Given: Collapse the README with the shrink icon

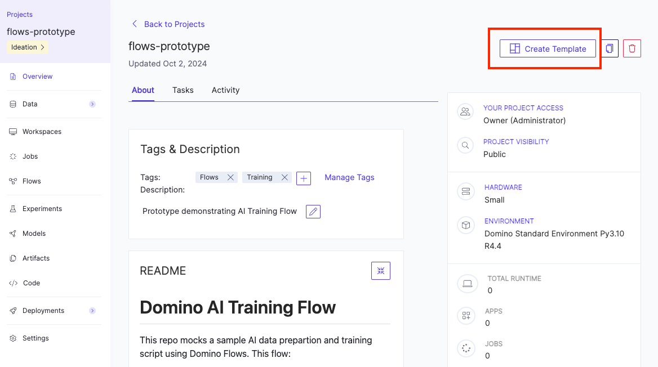Looking at the screenshot, I should pyautogui.click(x=381, y=271).
